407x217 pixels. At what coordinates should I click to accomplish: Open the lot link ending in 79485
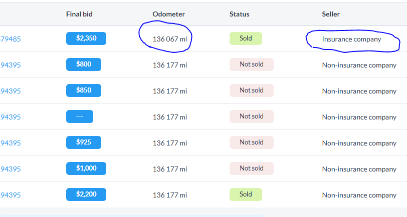pyautogui.click(x=11, y=39)
